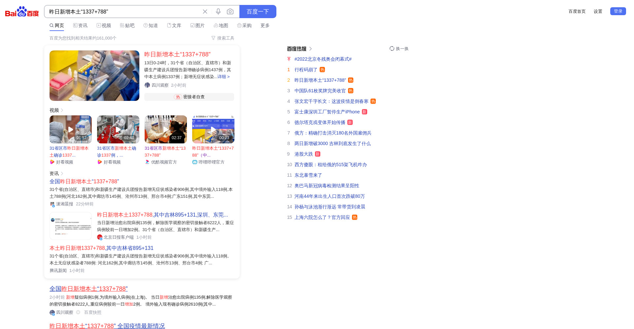This screenshot has width=634, height=329.
Task: Open hot search 行程码崩了
Action: click(x=306, y=70)
